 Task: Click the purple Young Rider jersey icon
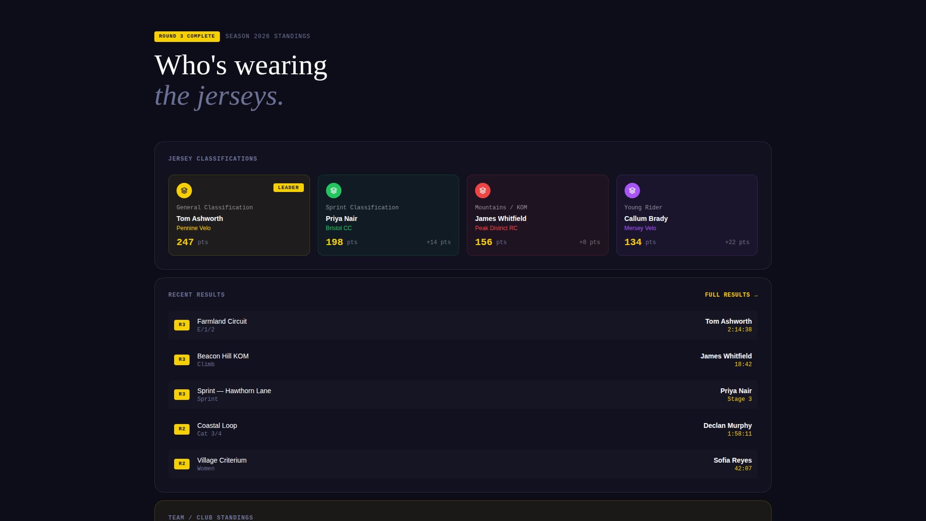(632, 191)
